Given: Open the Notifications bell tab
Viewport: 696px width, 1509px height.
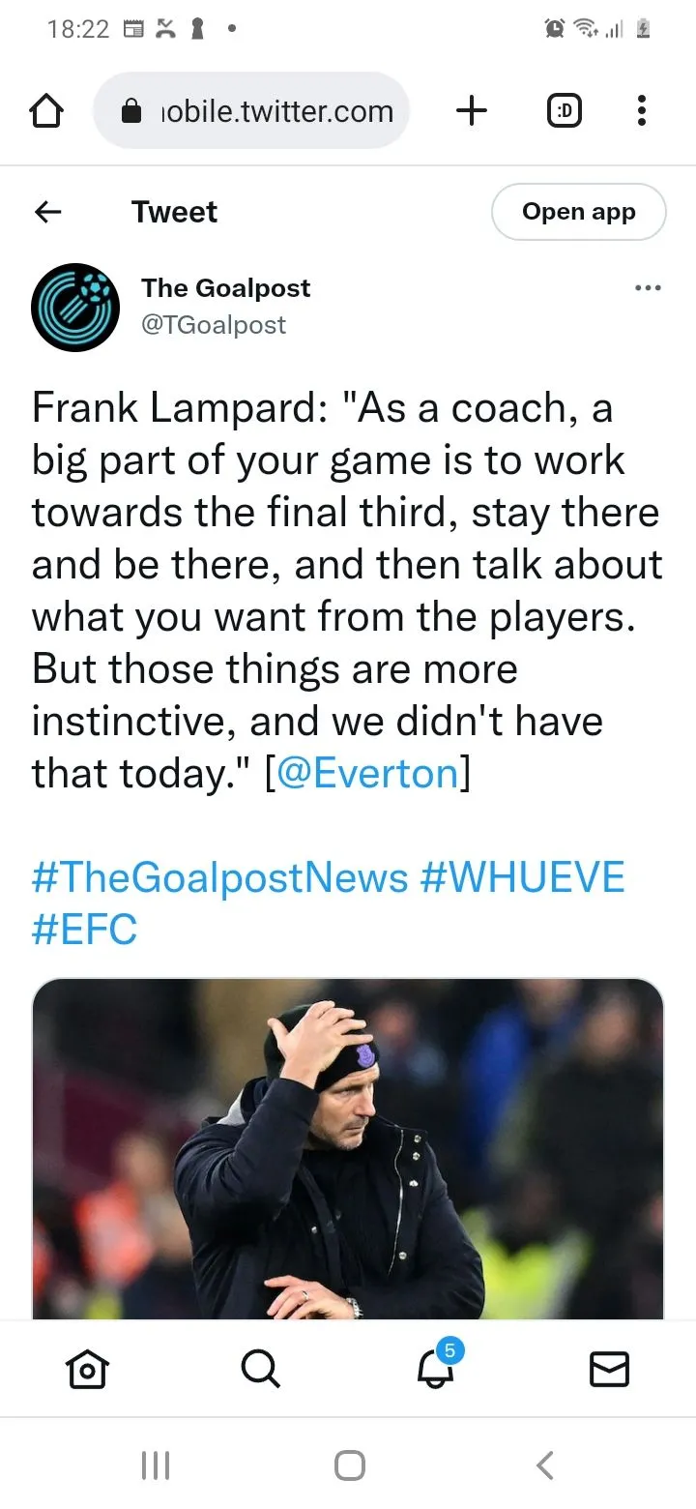Looking at the screenshot, I should click(435, 1369).
